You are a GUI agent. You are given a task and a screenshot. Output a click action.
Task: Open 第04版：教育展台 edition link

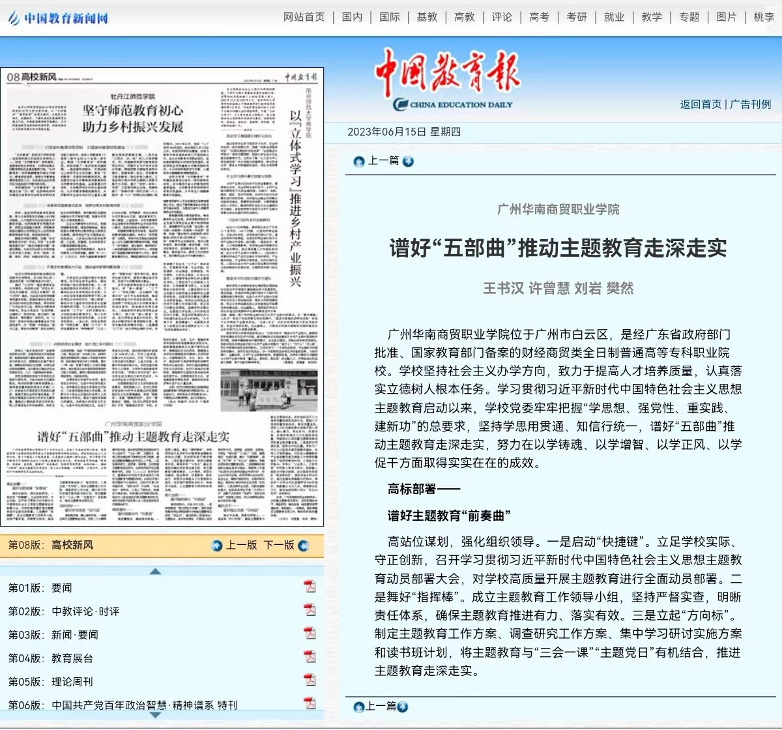point(50,658)
